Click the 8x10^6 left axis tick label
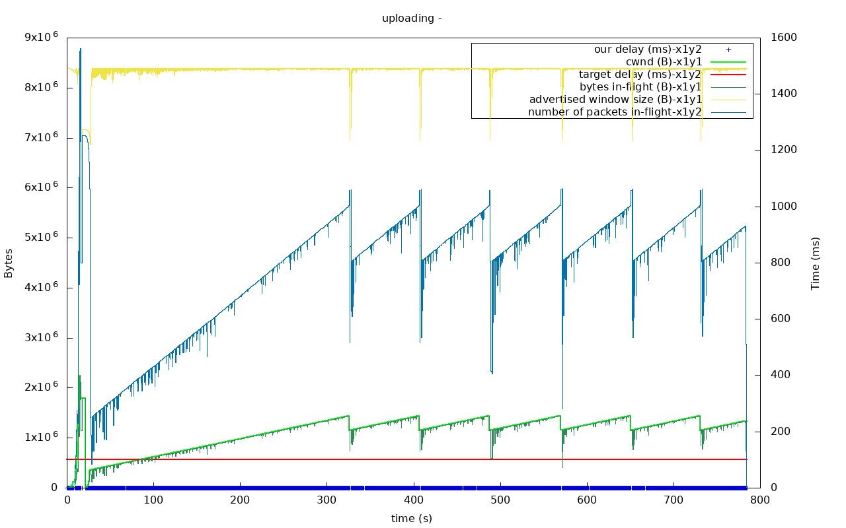Viewport: 846px width, 528px height. point(41,87)
